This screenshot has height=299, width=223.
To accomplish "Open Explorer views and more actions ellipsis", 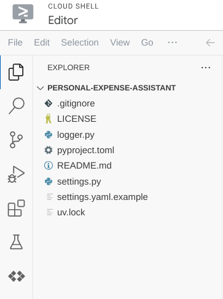I will coord(206,68).
